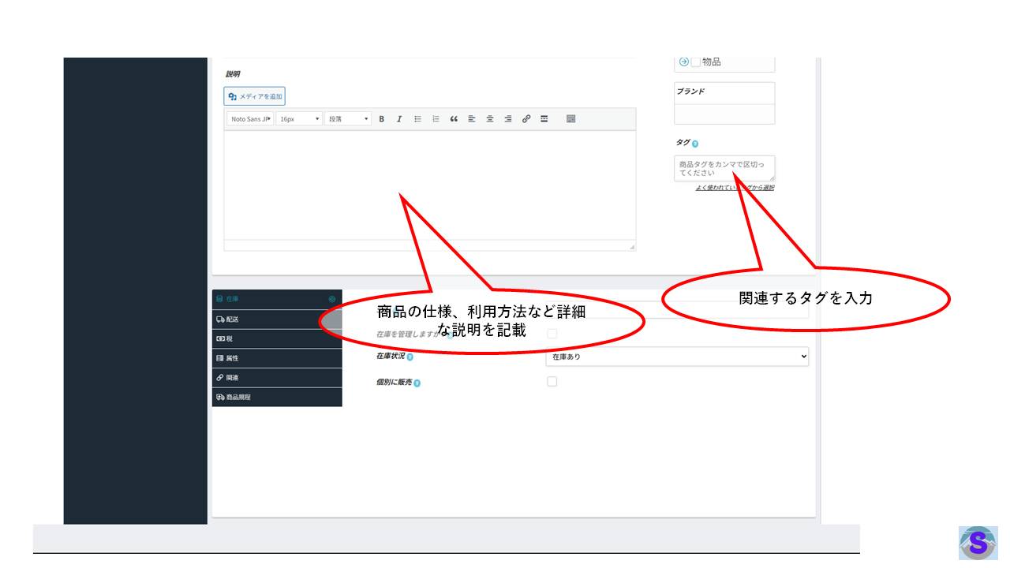
Task: Insert a numbered list
Action: pyautogui.click(x=436, y=119)
